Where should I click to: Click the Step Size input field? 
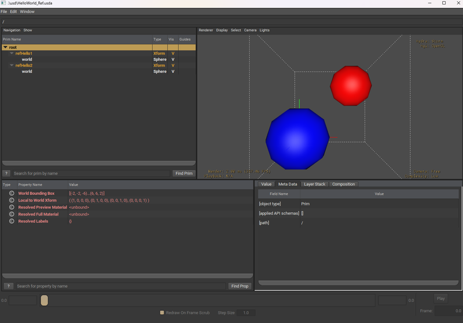[x=245, y=313]
